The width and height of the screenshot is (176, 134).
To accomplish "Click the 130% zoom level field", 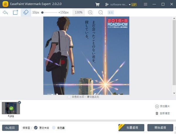I will (79, 13).
